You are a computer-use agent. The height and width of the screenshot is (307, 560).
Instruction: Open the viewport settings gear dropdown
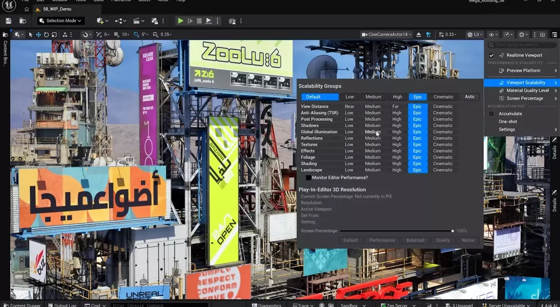pos(524,35)
